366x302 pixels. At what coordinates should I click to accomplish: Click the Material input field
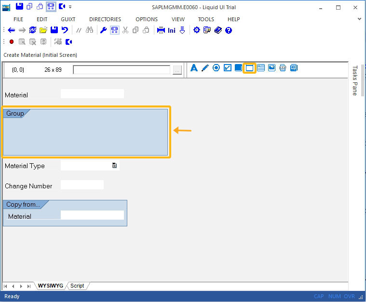point(92,94)
